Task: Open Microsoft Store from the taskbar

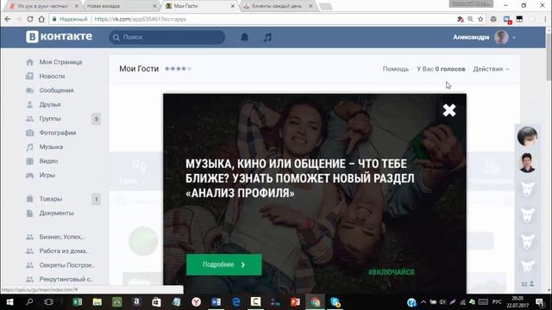Action: (x=156, y=302)
